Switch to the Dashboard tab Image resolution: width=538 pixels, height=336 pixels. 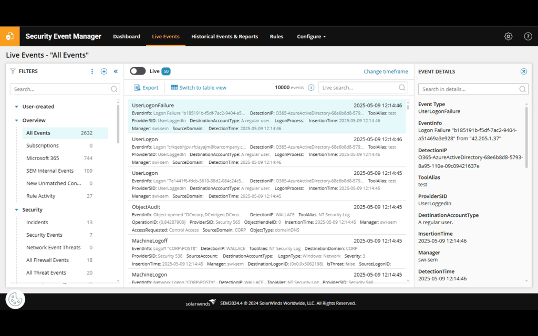[x=126, y=36]
